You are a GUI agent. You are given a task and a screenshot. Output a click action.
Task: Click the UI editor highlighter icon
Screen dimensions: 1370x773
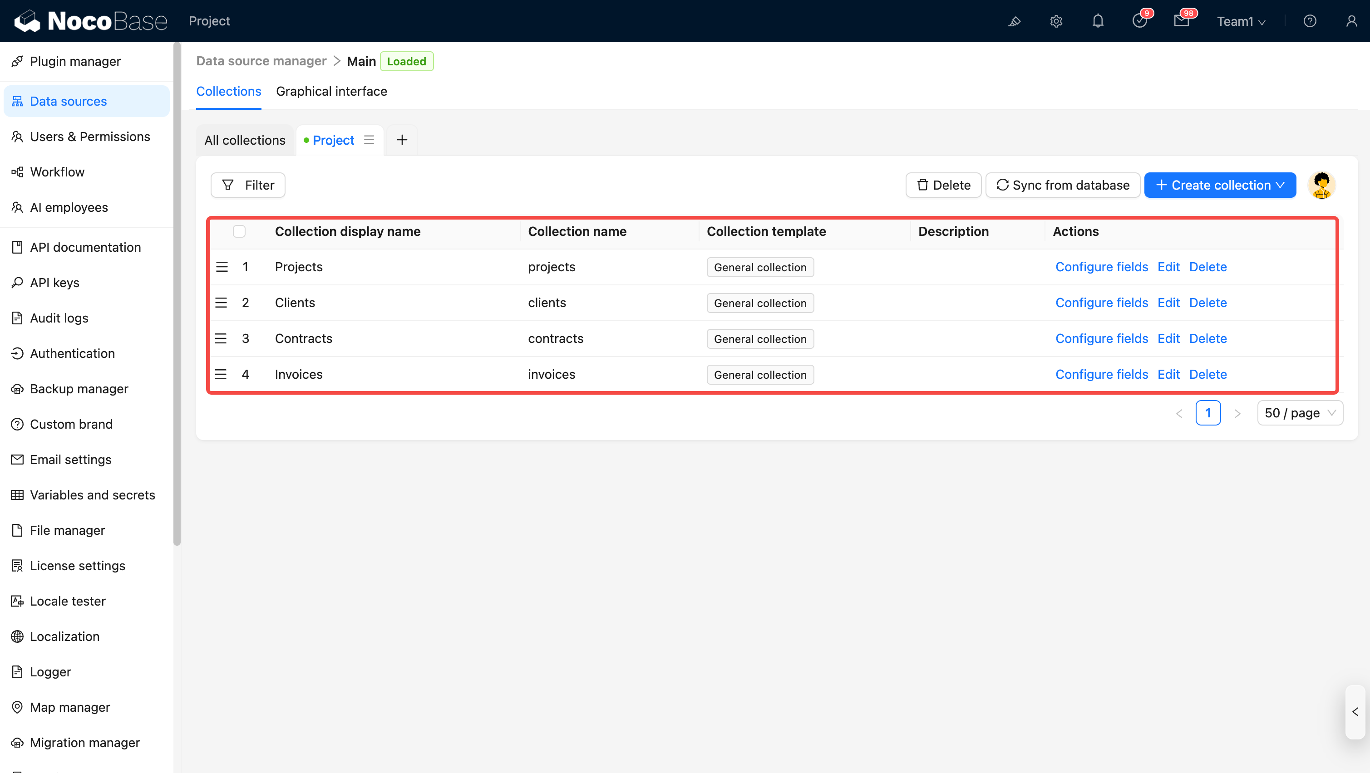1014,21
